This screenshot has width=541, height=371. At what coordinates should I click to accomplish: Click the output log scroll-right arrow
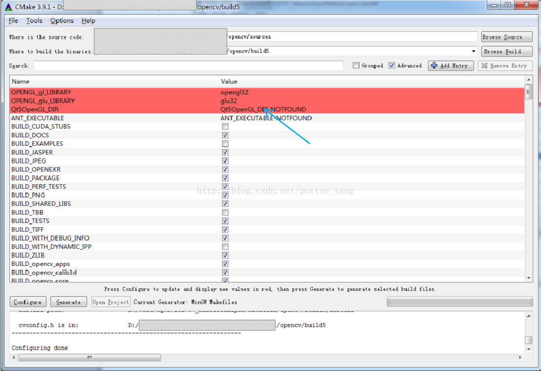click(520, 357)
